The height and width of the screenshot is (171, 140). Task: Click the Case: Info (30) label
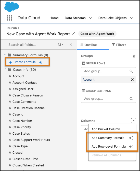(24, 69)
